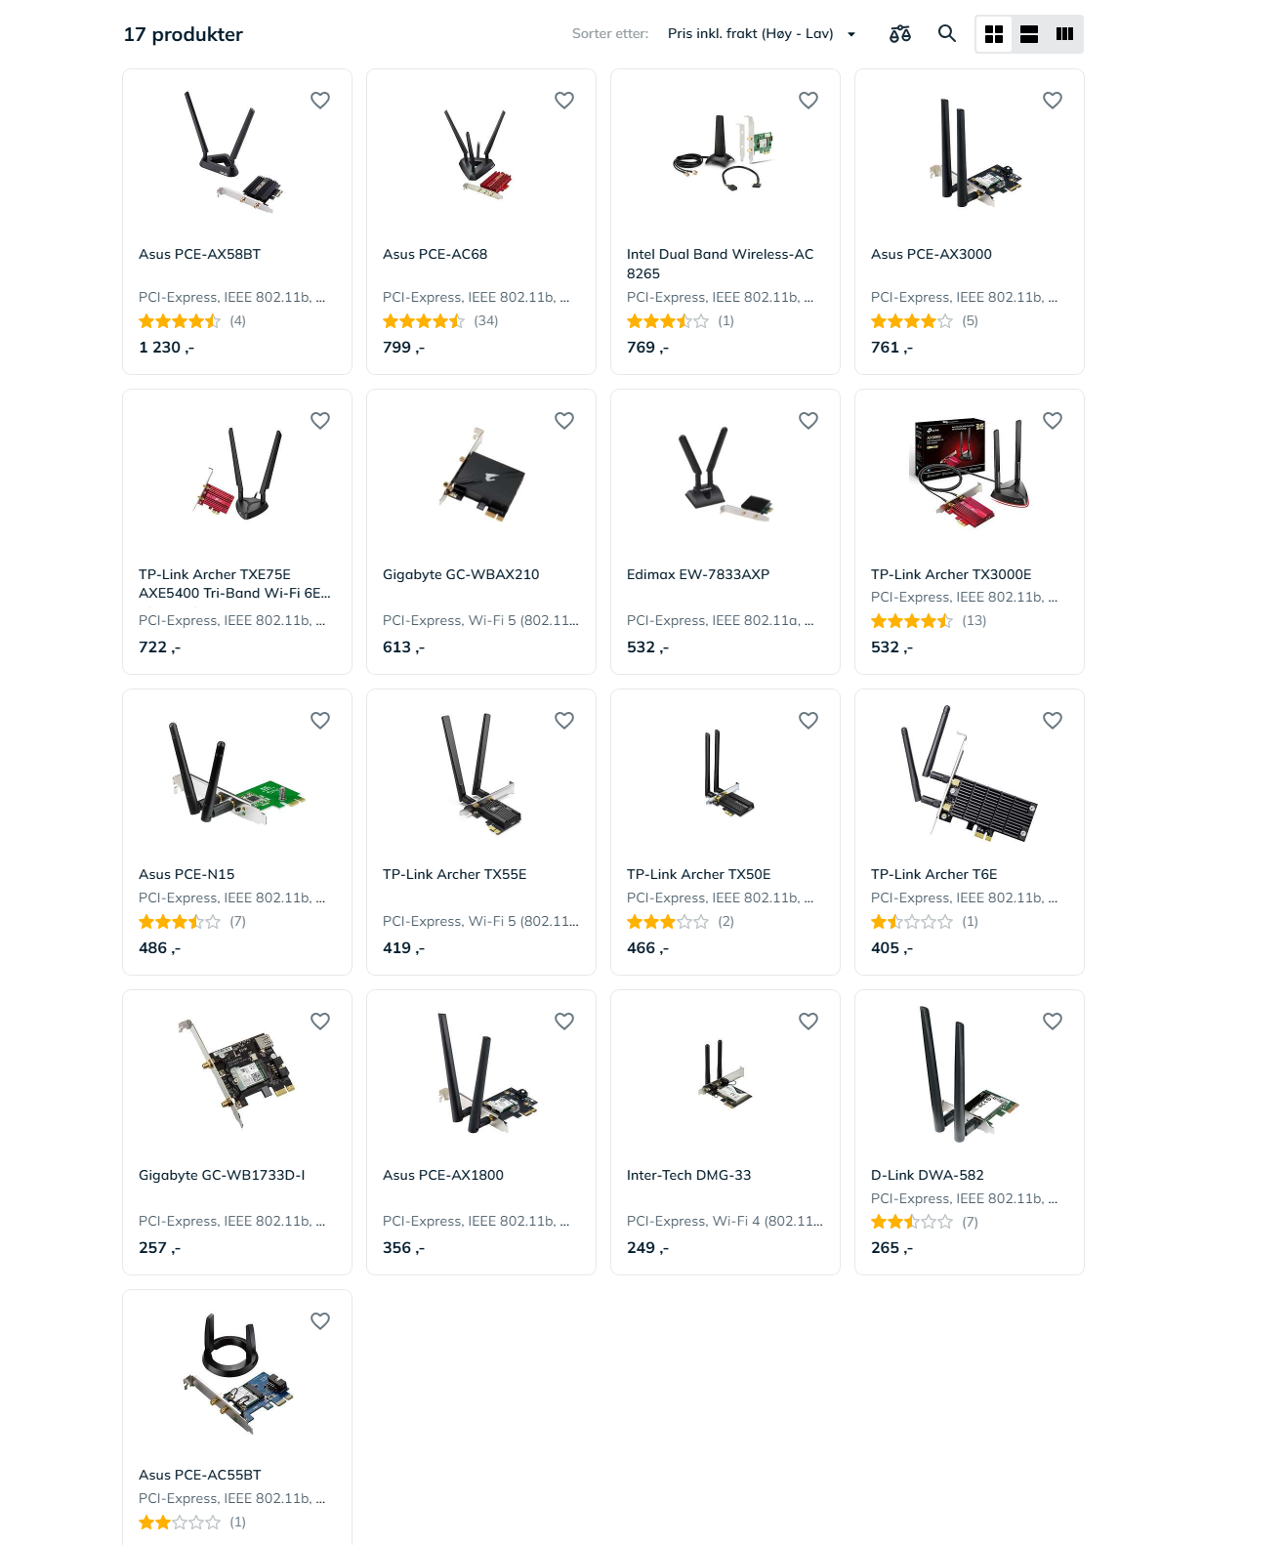Switch to list view layout
1285x1545 pixels.
tap(1029, 34)
